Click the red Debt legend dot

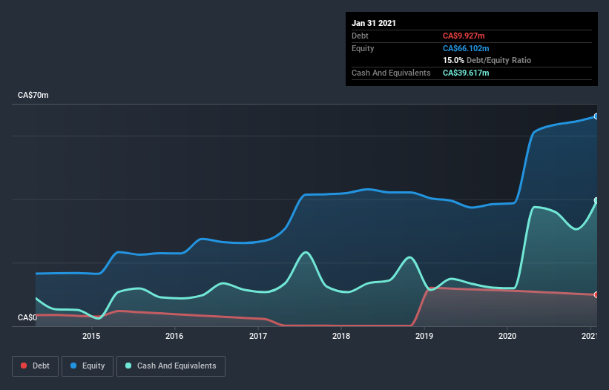pos(24,366)
